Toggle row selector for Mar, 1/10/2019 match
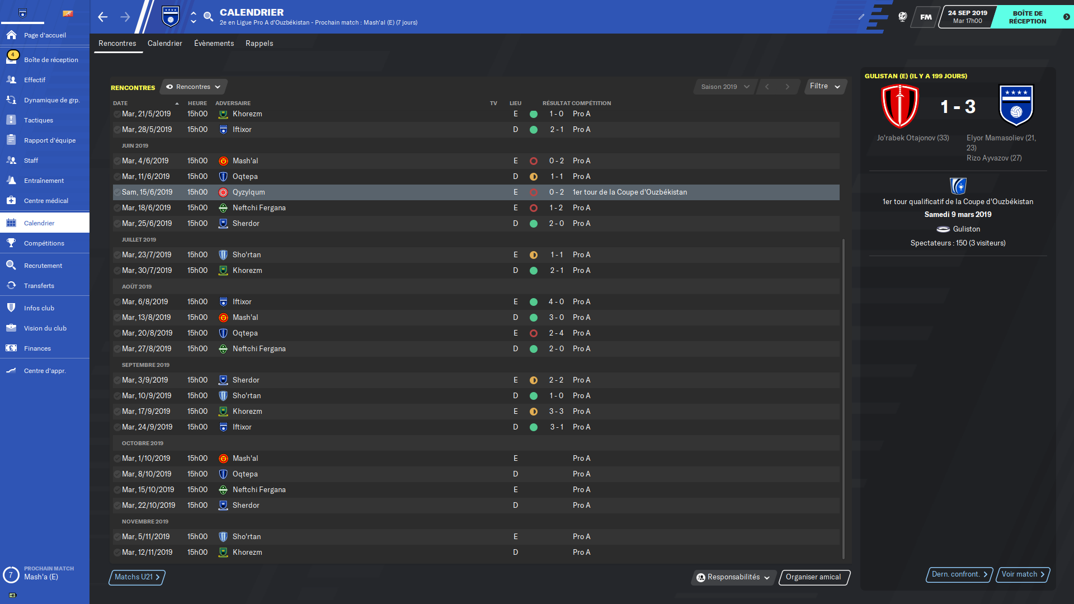This screenshot has height=604, width=1074. pos(117,459)
